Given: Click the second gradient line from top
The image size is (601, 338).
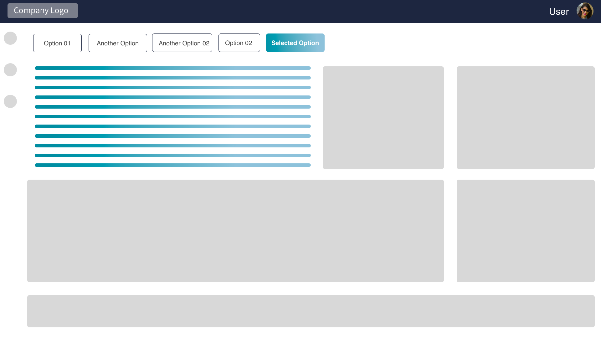Looking at the screenshot, I should [x=172, y=78].
